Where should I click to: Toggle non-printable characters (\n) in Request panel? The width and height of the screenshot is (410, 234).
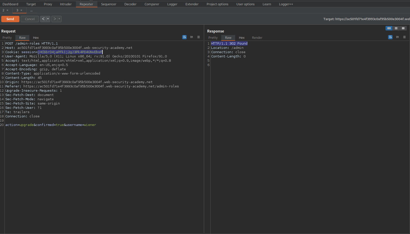[192, 37]
